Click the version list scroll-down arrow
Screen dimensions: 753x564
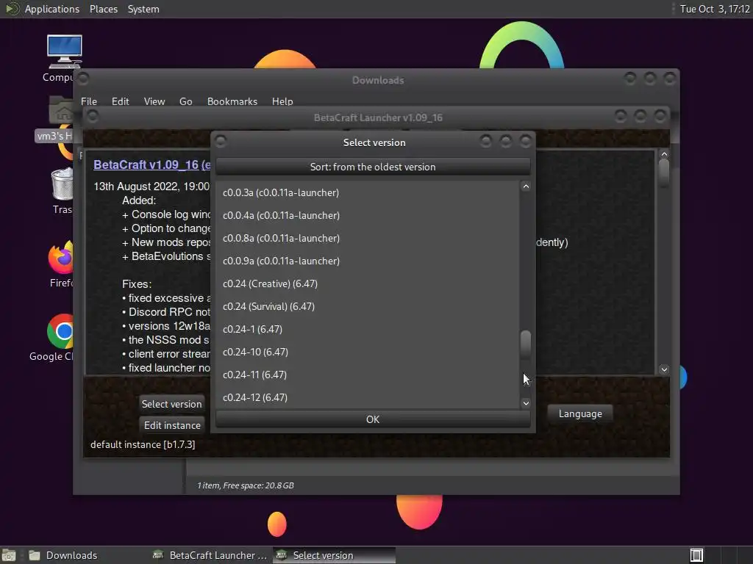526,403
